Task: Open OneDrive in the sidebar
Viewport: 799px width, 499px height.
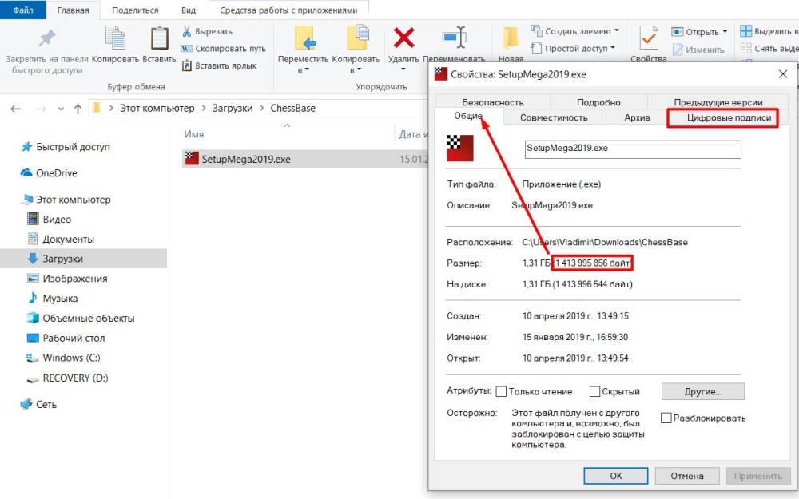Action: (x=49, y=173)
